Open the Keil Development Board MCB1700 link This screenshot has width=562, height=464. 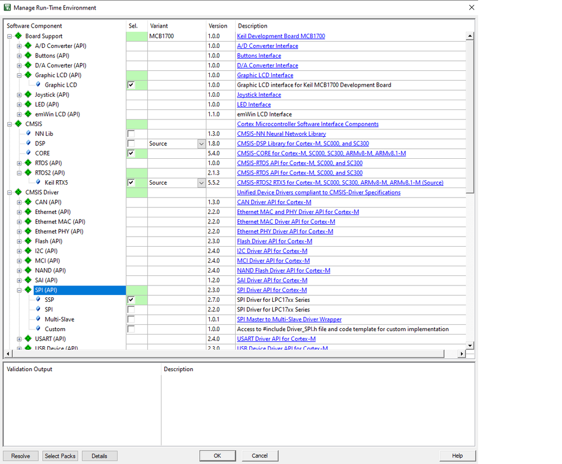click(281, 36)
